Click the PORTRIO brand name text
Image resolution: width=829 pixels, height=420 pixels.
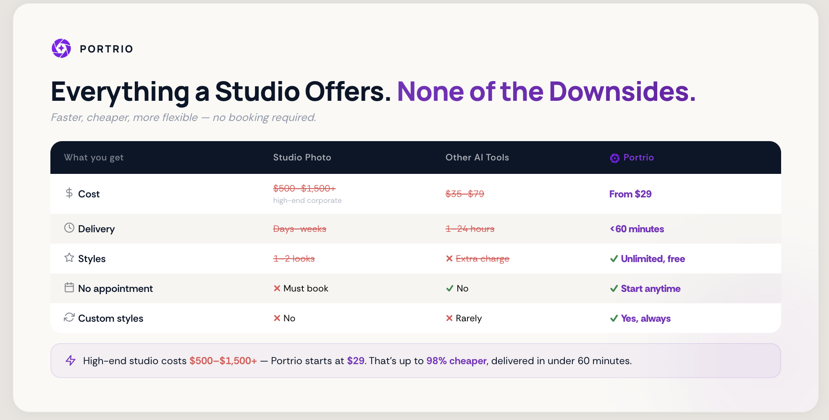click(x=107, y=49)
